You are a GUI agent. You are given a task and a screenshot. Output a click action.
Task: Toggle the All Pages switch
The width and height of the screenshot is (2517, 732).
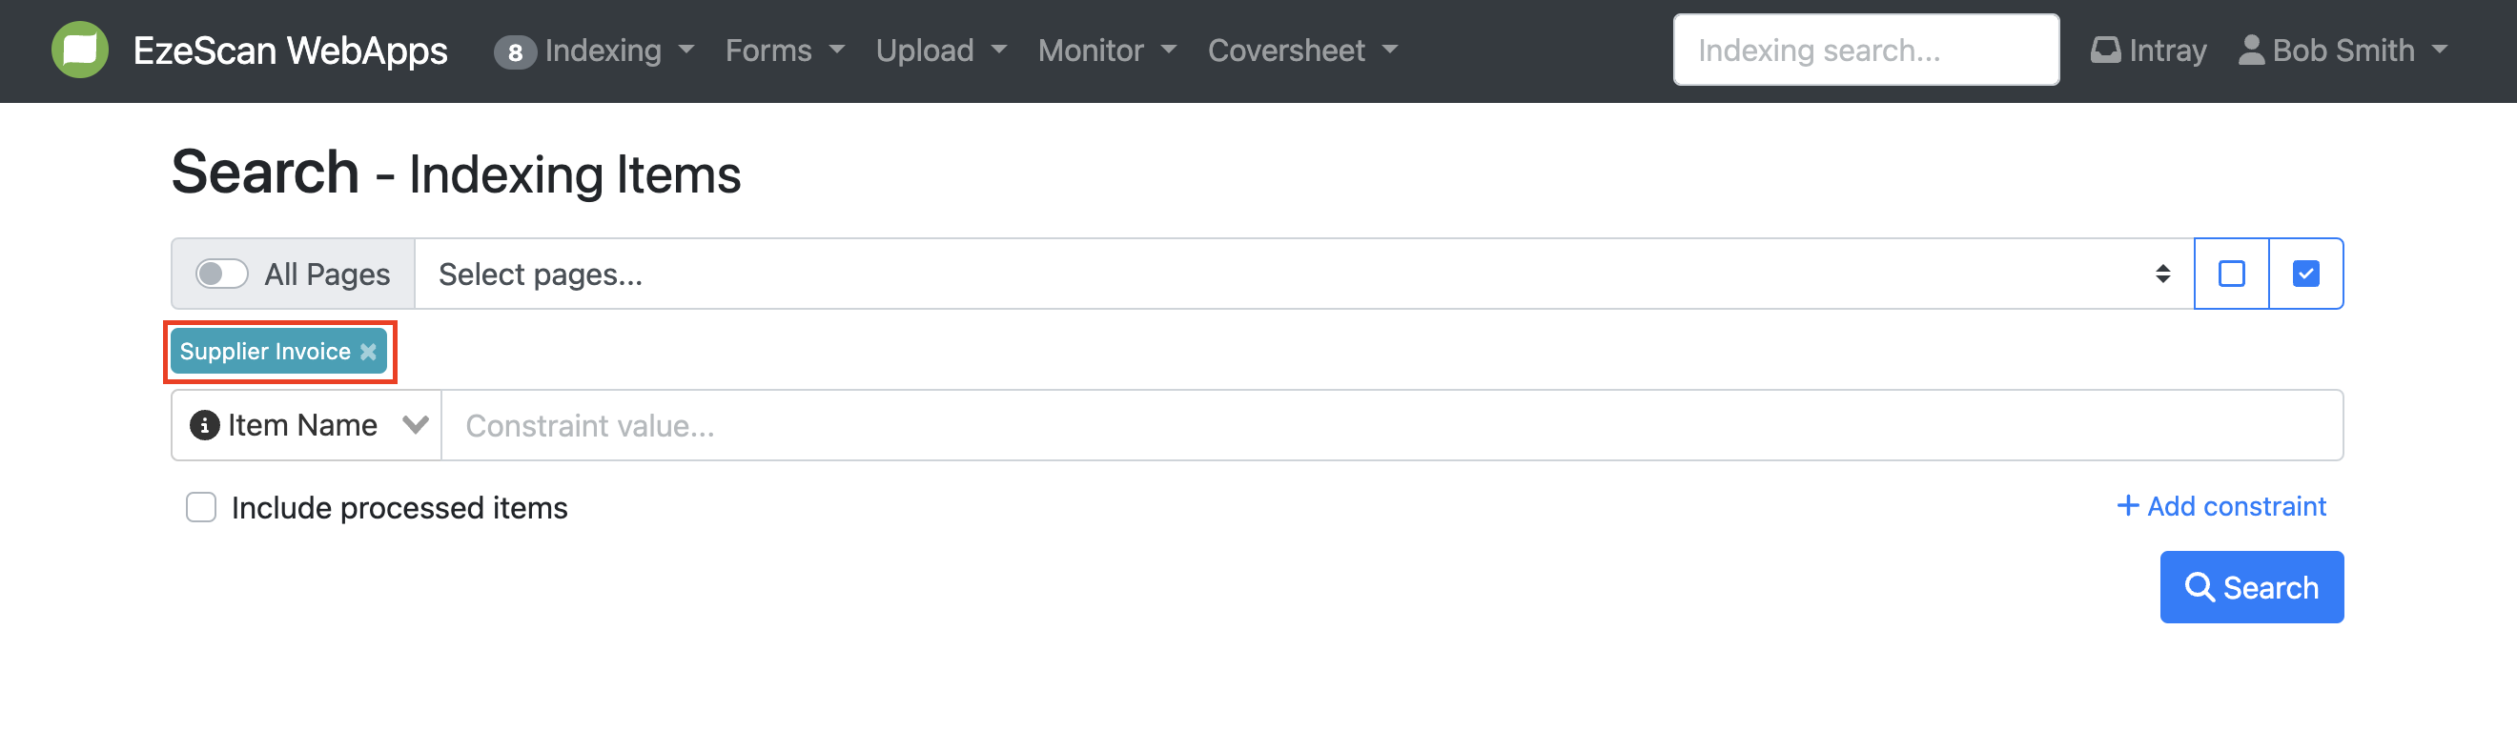(222, 274)
